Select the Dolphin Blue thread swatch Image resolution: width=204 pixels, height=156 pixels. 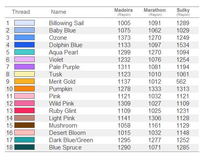pyautogui.click(x=24, y=45)
